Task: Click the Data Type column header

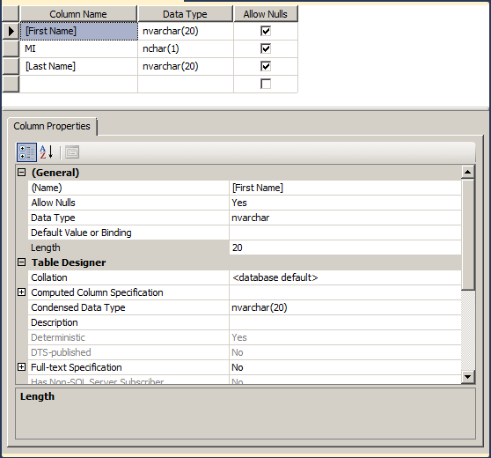Action: pos(186,14)
